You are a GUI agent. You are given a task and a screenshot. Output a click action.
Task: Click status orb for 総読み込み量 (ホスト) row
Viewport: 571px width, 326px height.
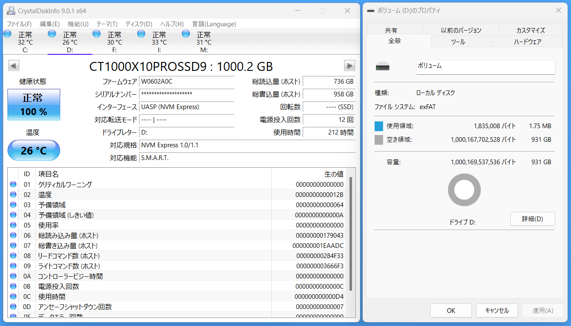coord(13,235)
